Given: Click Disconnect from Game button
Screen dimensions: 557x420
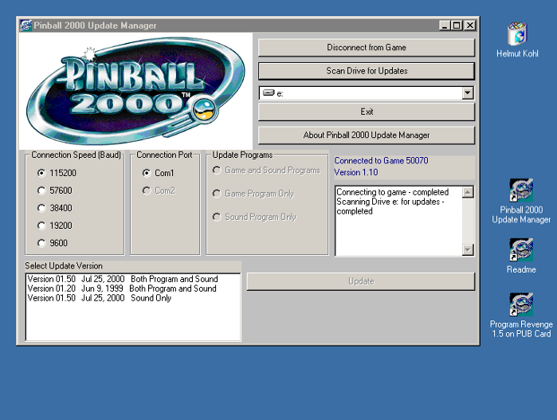Looking at the screenshot, I should coord(367,48).
